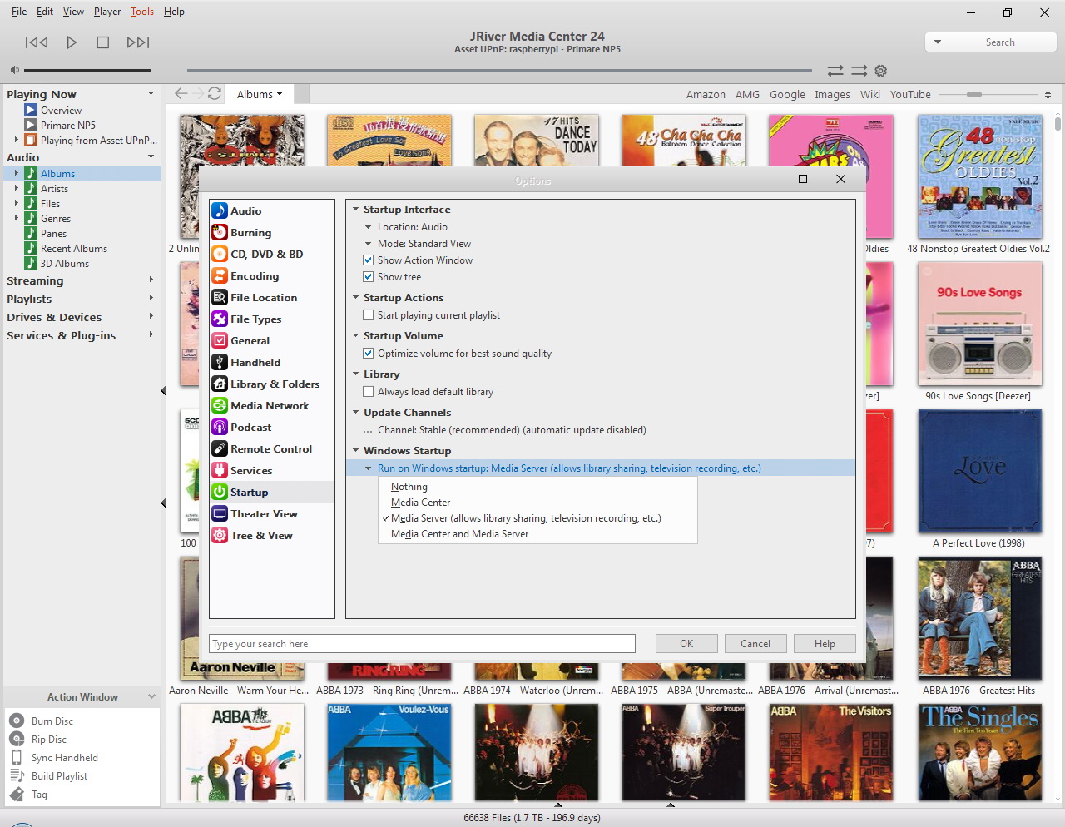Collapse the Startup Volume section
This screenshot has width=1065, height=827.
click(356, 336)
